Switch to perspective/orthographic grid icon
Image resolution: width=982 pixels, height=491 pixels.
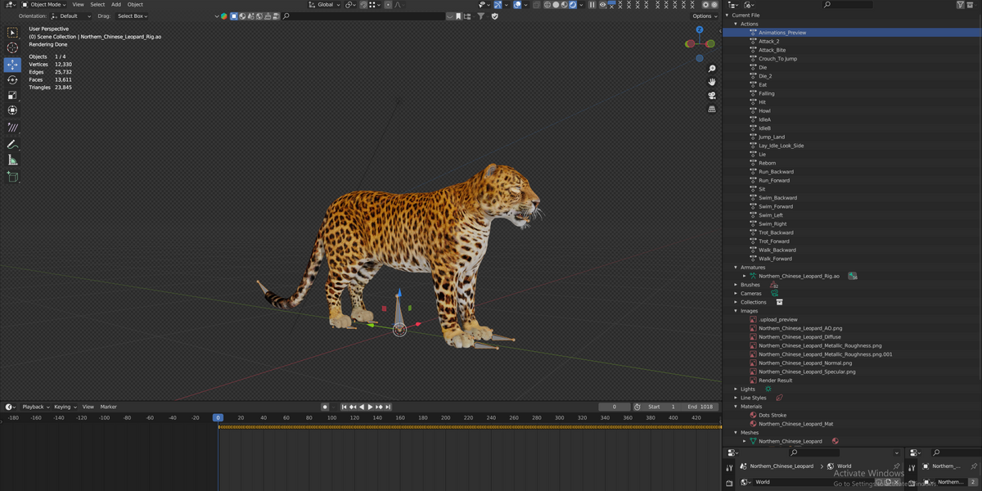point(712,109)
